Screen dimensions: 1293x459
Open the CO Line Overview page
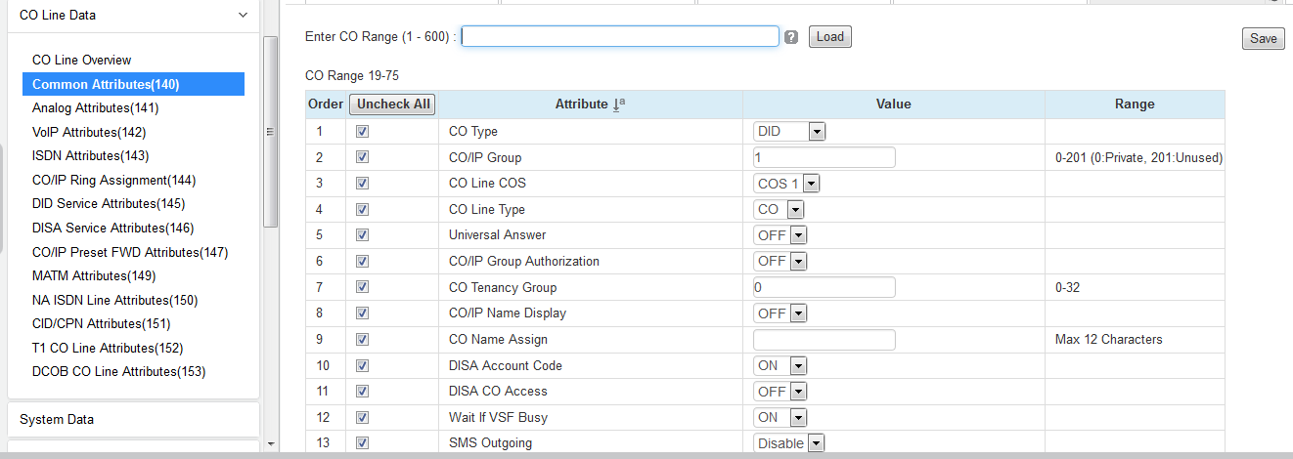coord(81,60)
